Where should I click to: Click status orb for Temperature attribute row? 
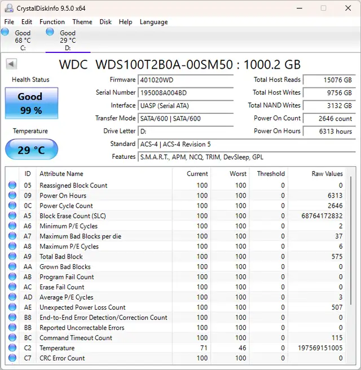point(12,347)
